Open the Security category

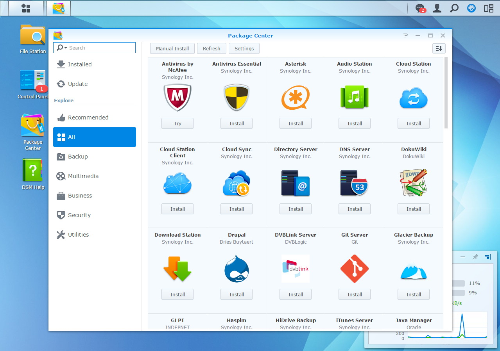pyautogui.click(x=95, y=215)
